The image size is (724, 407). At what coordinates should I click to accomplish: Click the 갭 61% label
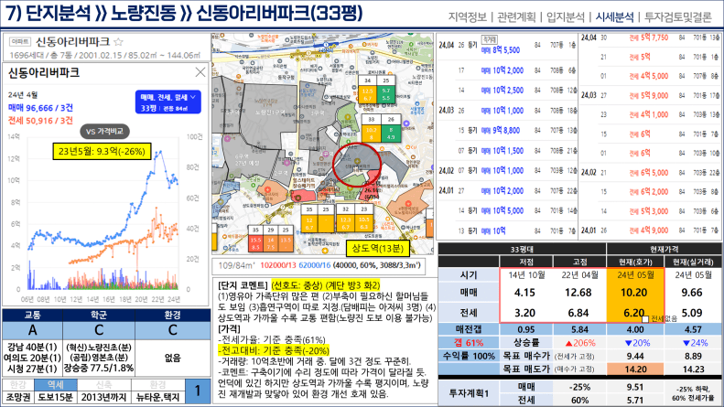click(469, 343)
